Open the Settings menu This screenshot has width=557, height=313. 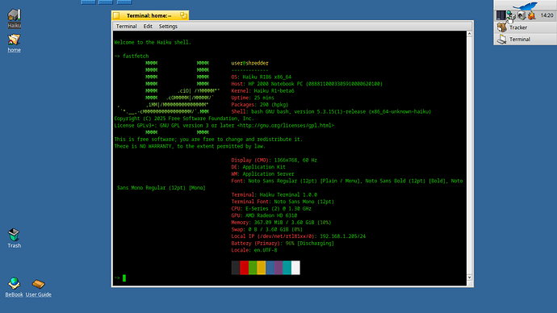[168, 27]
